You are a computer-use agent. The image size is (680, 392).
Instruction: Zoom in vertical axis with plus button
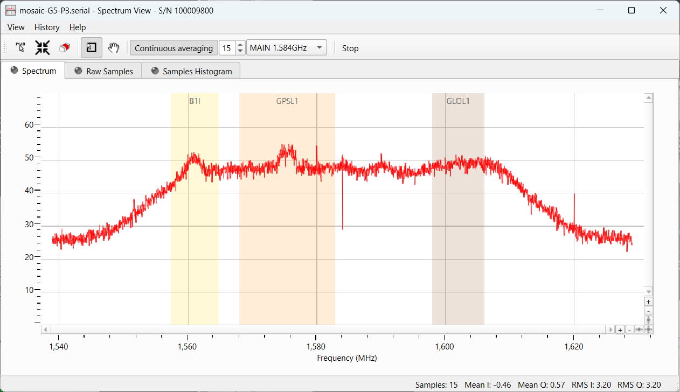coord(649,302)
